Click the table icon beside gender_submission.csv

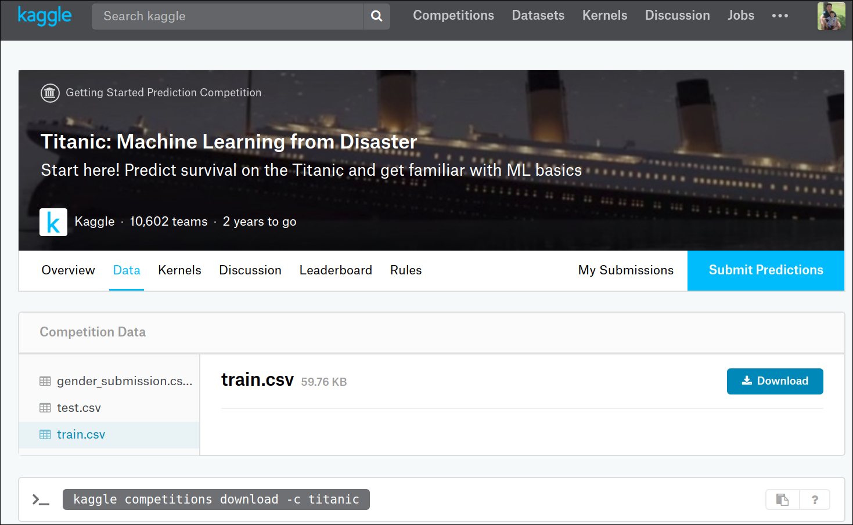click(45, 381)
